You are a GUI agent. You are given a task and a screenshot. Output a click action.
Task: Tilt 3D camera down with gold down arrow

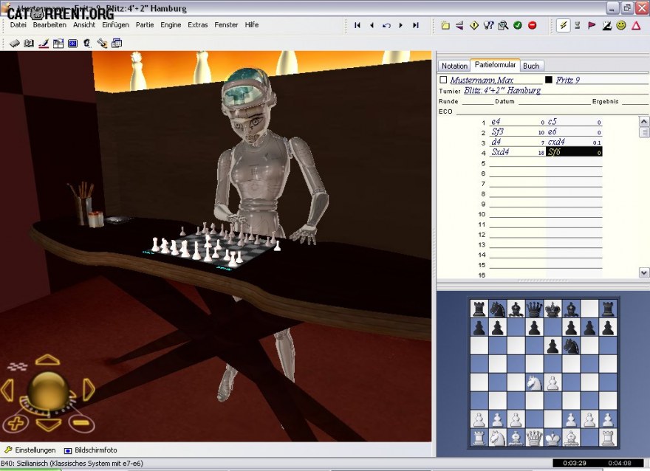pyautogui.click(x=48, y=424)
